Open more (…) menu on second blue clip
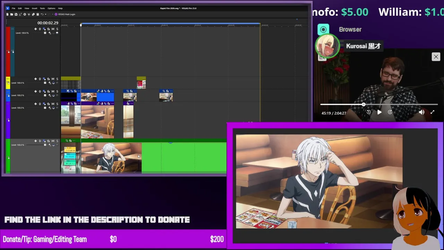 [x=112, y=91]
